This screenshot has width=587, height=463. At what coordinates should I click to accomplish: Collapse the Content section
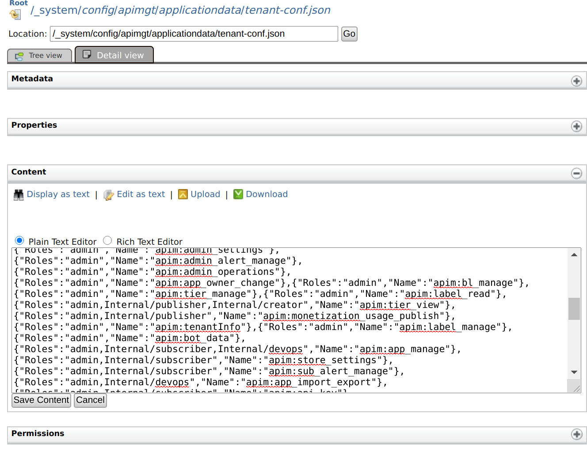[x=576, y=174]
